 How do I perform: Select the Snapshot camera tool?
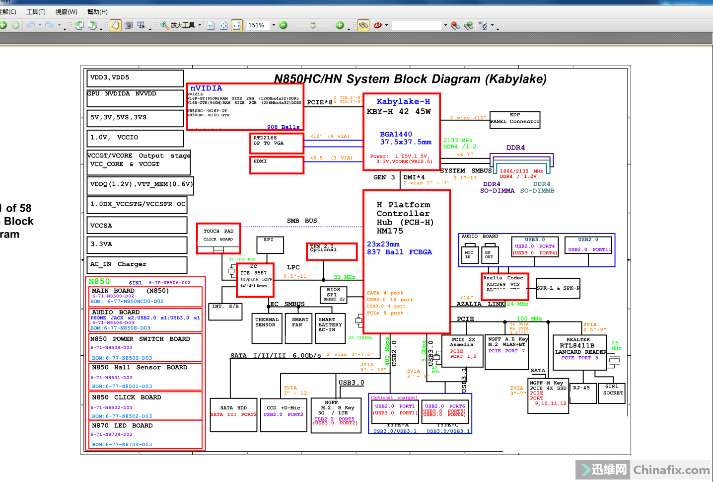[x=129, y=25]
